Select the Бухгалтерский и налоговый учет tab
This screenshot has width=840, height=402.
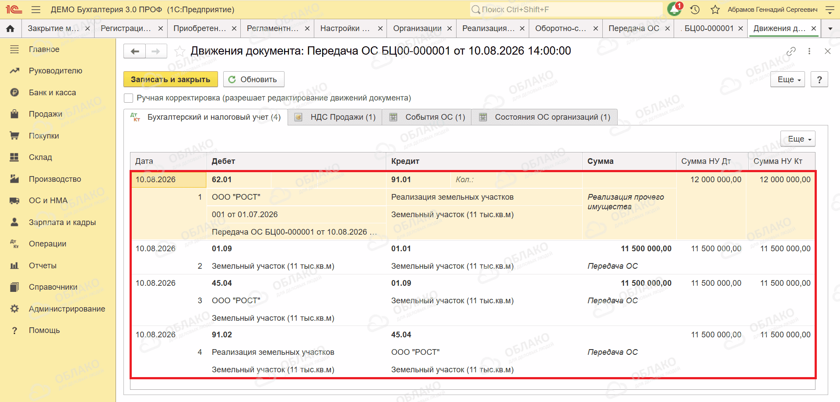(206, 117)
